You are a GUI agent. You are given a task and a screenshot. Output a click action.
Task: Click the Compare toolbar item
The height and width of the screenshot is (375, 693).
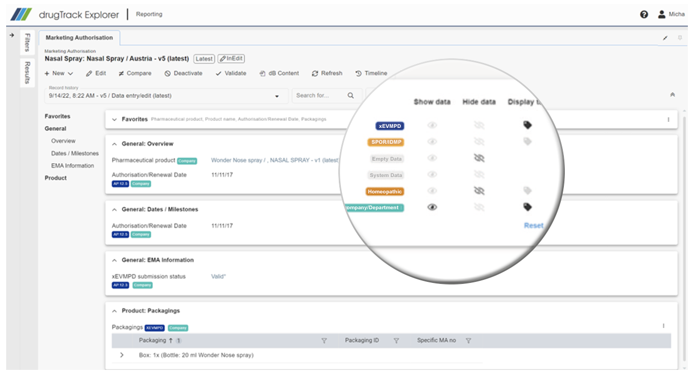click(135, 73)
